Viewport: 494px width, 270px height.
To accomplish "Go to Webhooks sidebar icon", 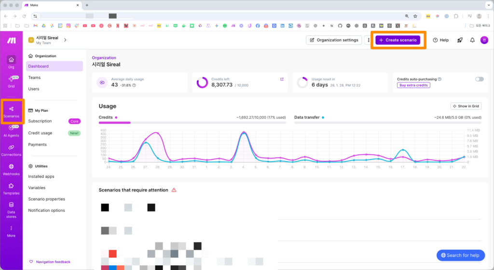I will coord(11,169).
